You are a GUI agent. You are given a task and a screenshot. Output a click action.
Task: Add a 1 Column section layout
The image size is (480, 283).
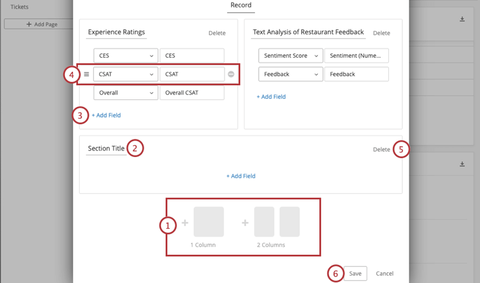[208, 222]
